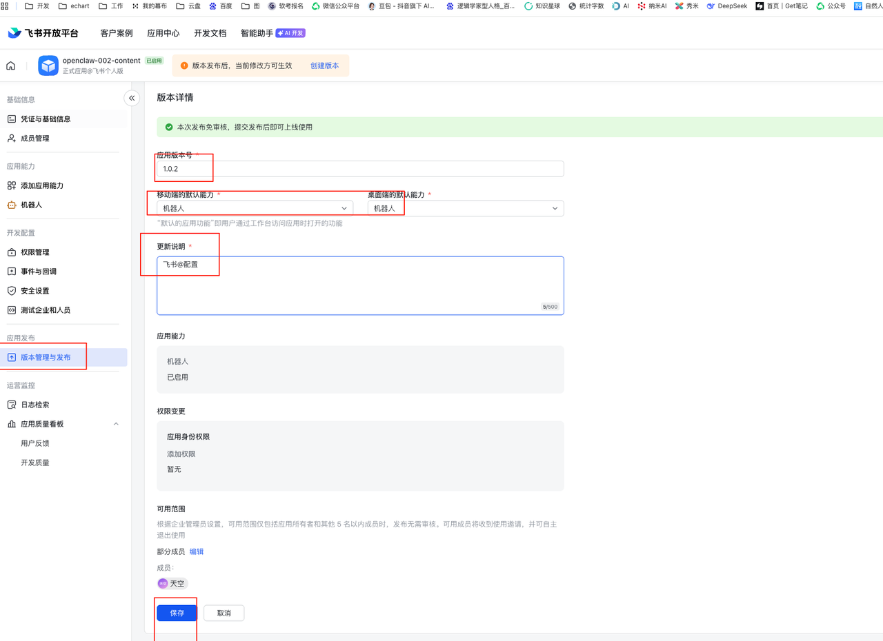Click the home icon above the sidebar
This screenshot has height=641, width=883.
click(x=12, y=65)
